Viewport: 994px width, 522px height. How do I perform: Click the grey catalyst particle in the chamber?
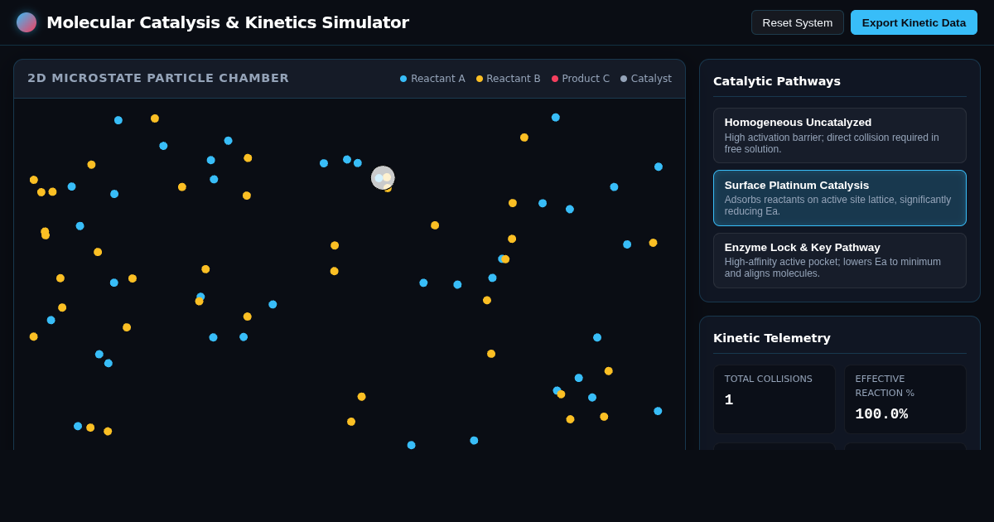coord(383,177)
